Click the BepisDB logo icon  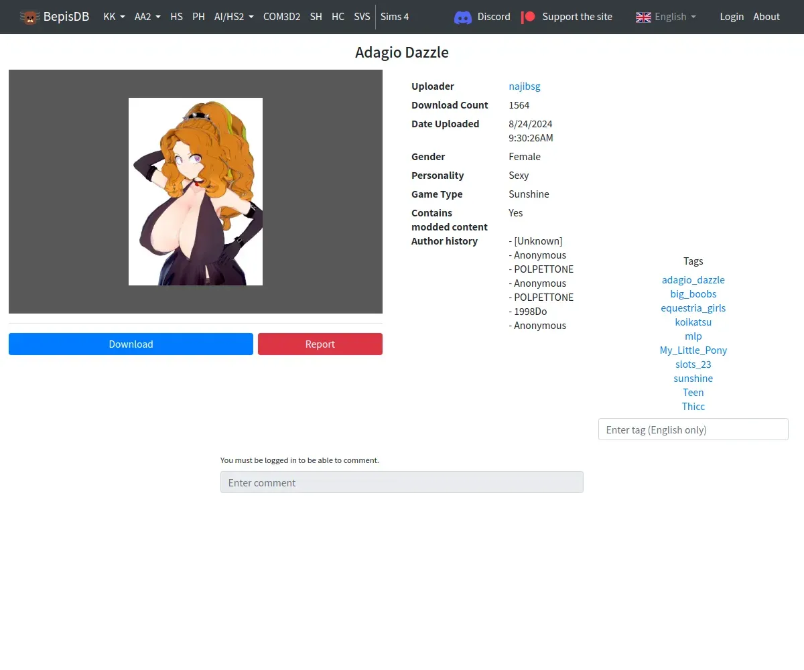[x=29, y=17]
